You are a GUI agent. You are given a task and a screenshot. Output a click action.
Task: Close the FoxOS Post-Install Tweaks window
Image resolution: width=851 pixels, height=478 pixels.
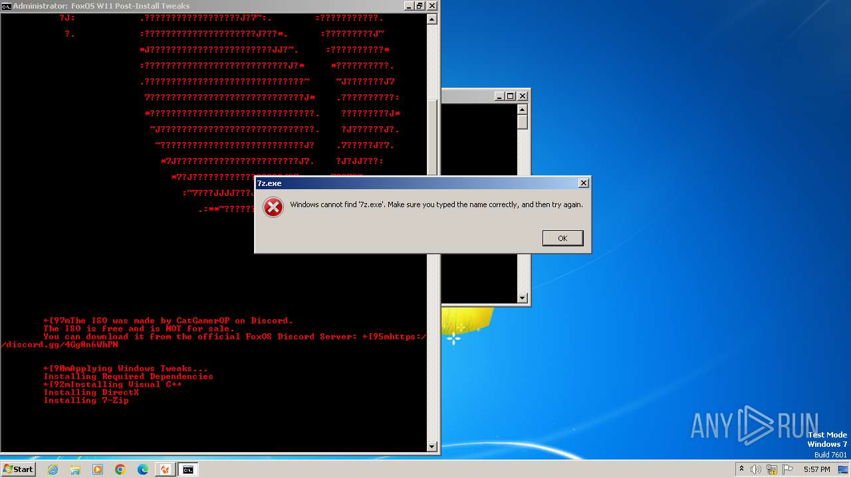click(432, 6)
